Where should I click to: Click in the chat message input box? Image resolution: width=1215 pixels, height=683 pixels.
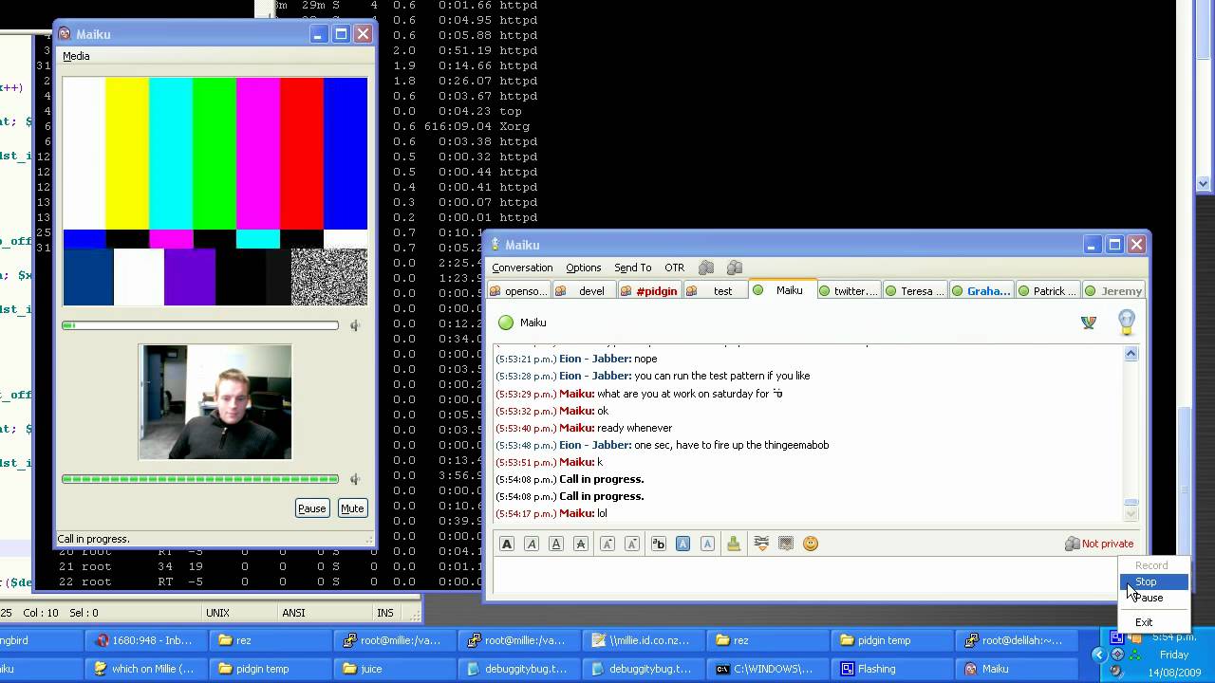click(x=804, y=576)
